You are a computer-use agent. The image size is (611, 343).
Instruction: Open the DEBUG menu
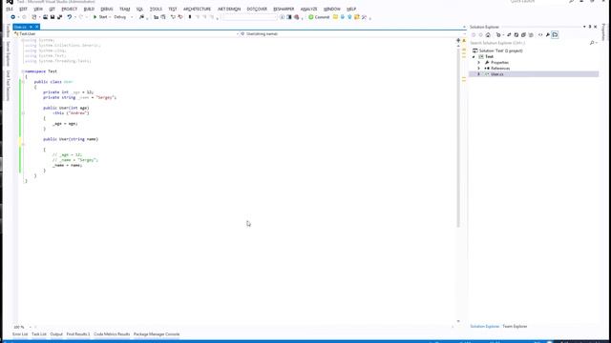[x=106, y=9]
